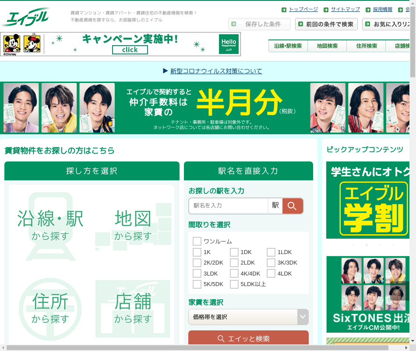Image resolution: width=416 pixels, height=351 pixels.
Task: Open the 採用情報 link
Action: click(383, 9)
